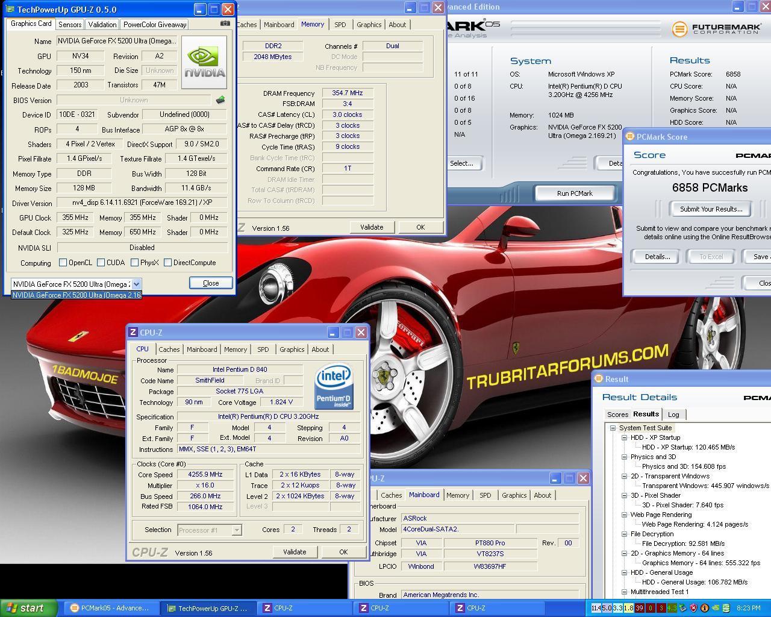Click the Result window title icon
The image size is (771, 617).
point(599,379)
